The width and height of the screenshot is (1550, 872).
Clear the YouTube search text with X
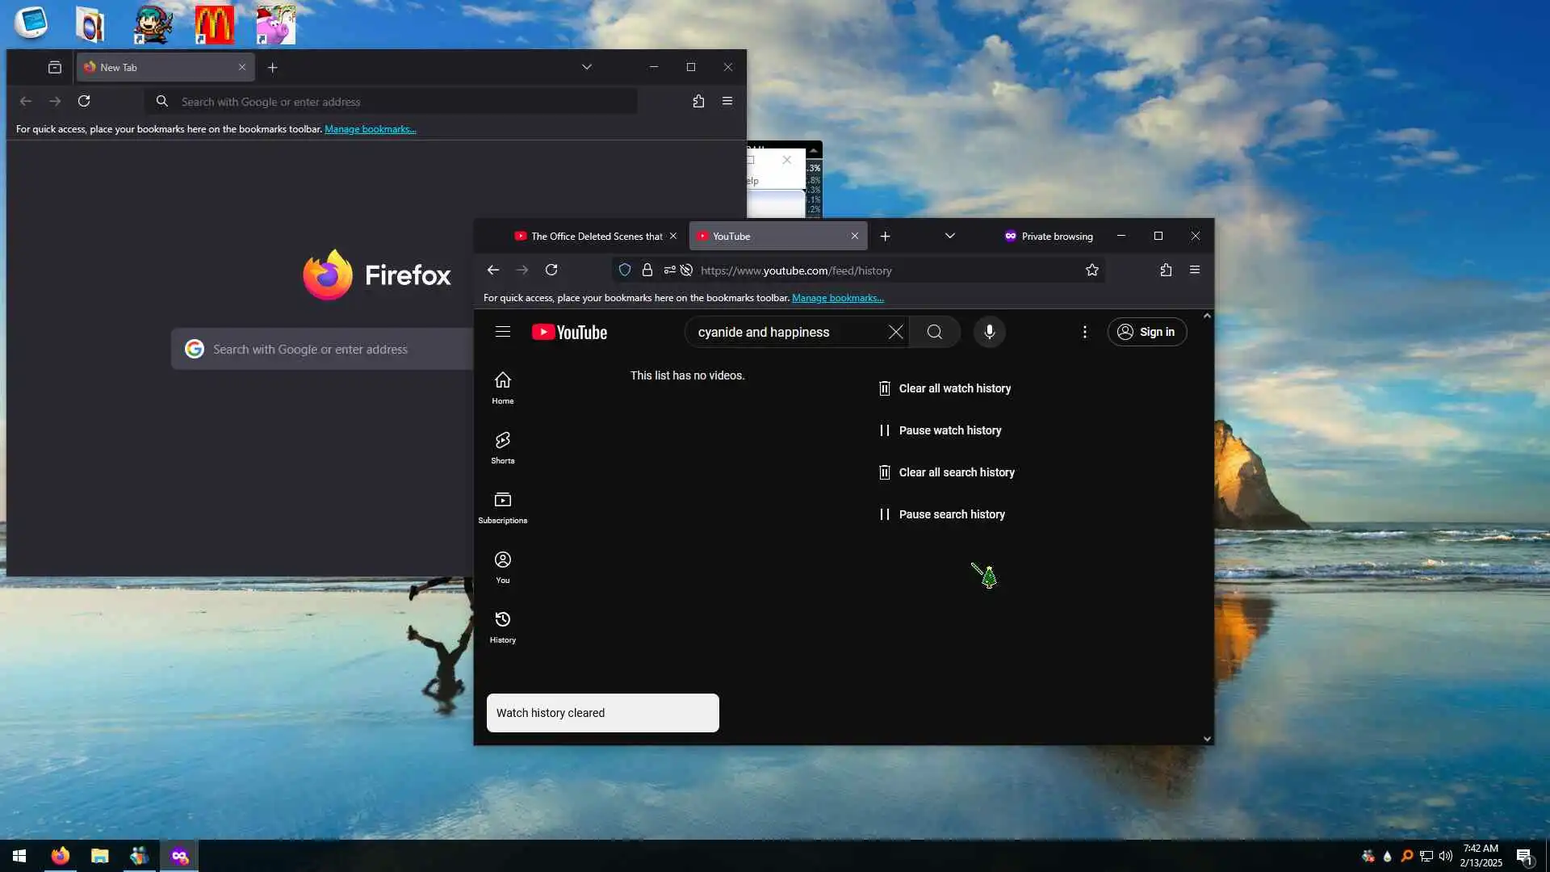(x=895, y=332)
